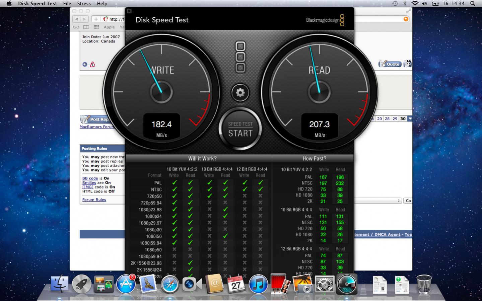Open Spotlight search magnifier

click(473, 3)
